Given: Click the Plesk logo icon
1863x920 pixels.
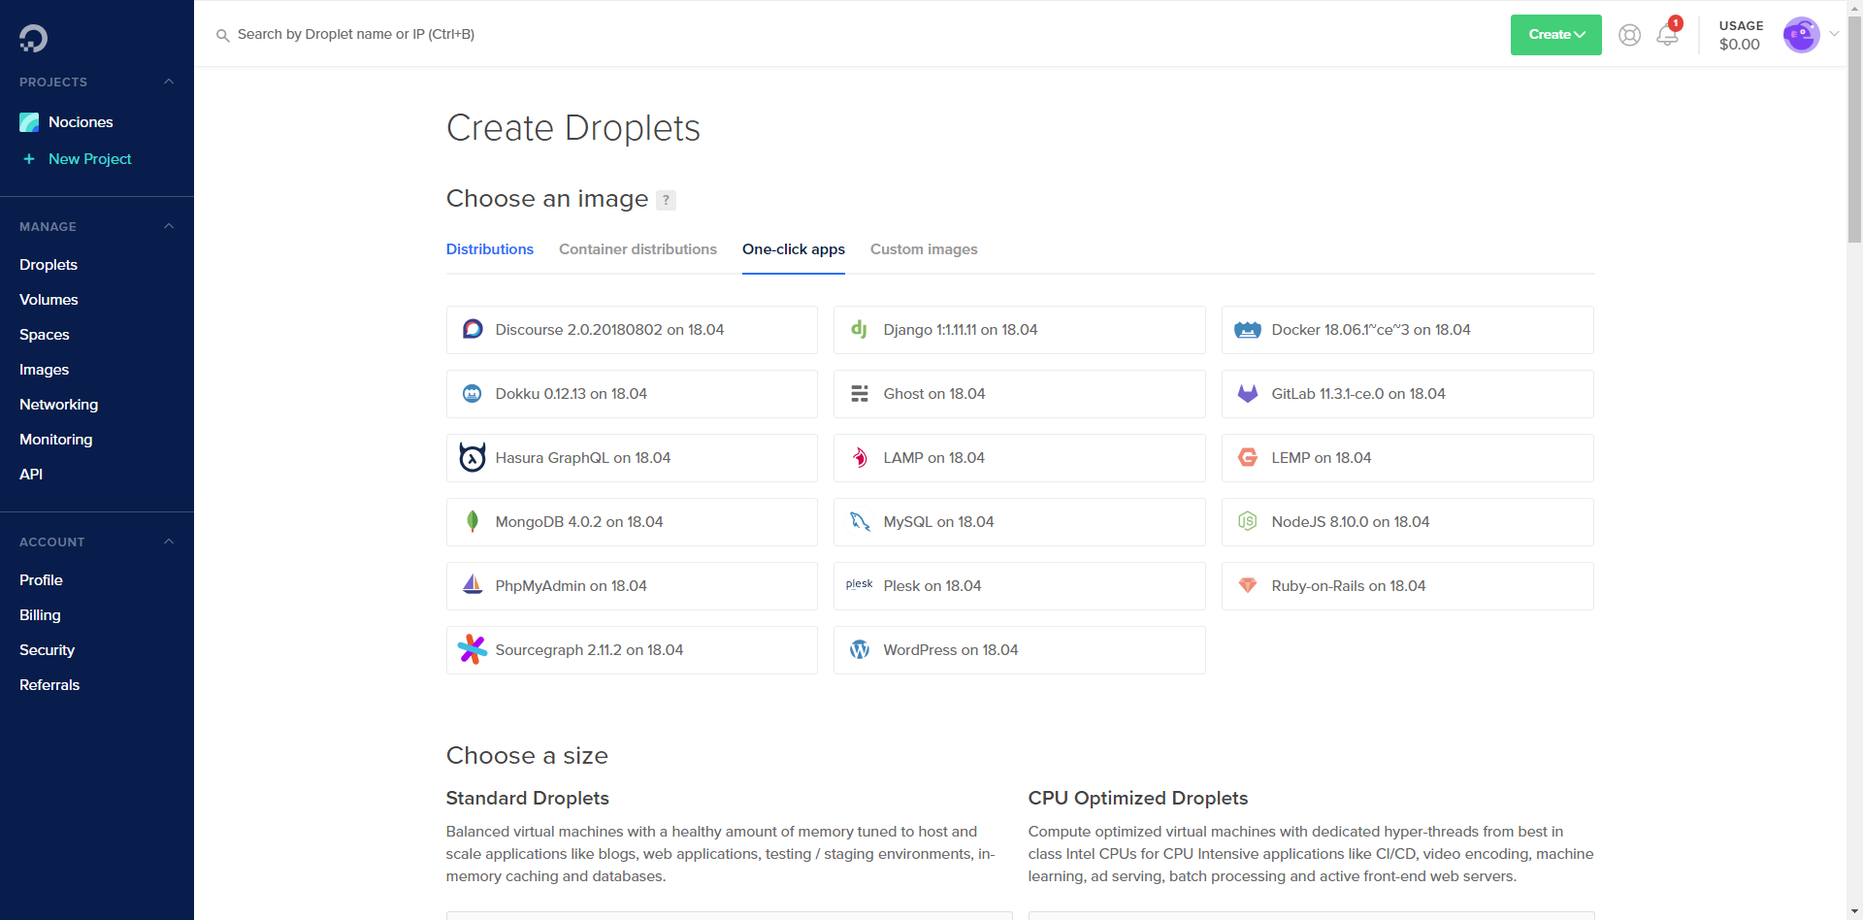Looking at the screenshot, I should pyautogui.click(x=859, y=584).
